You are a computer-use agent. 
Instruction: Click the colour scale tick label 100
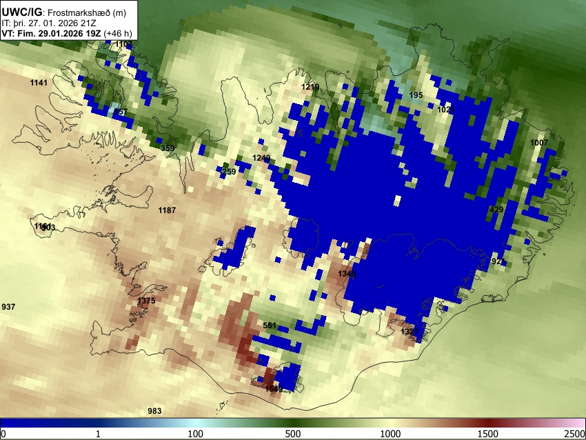[195, 434]
